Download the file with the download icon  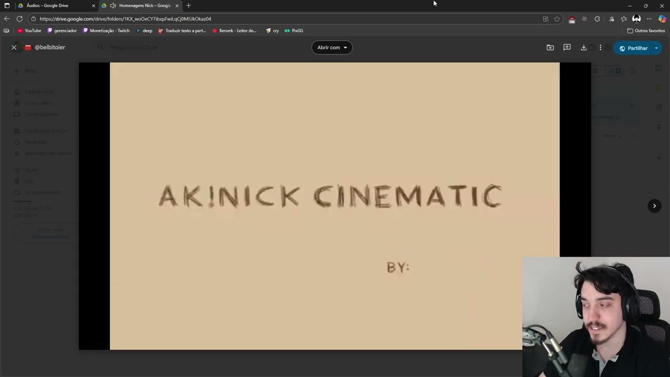pyautogui.click(x=584, y=48)
